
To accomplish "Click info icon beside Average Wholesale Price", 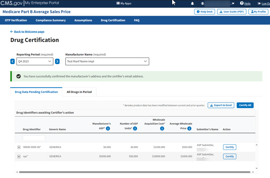I will pos(189,129).
